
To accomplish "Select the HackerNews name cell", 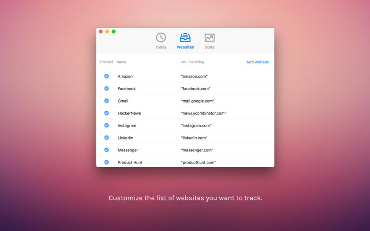I will (x=129, y=113).
